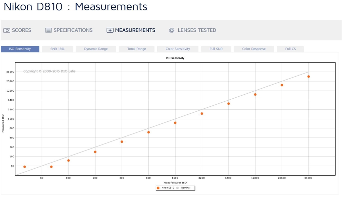Click the data point at manufacturer ISO 800
This screenshot has height=199, width=342.
(x=149, y=132)
